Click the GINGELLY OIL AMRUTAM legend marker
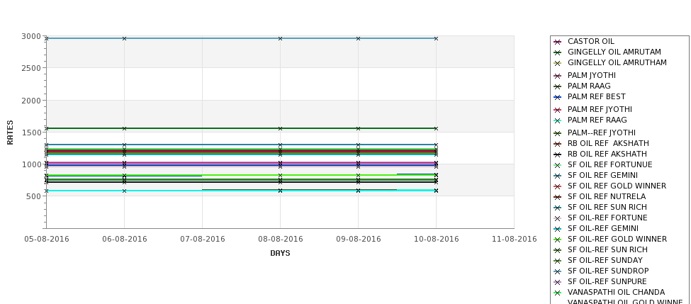Image resolution: width=691 pixels, height=304 pixels. (558, 52)
